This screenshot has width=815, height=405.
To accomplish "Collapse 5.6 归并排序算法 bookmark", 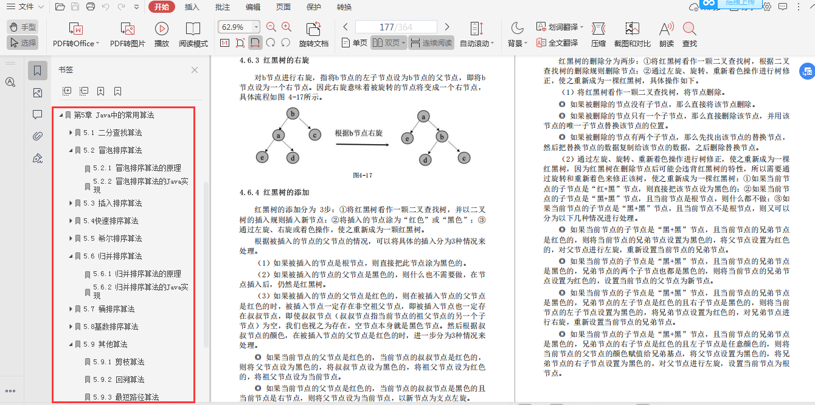I will [x=71, y=256].
